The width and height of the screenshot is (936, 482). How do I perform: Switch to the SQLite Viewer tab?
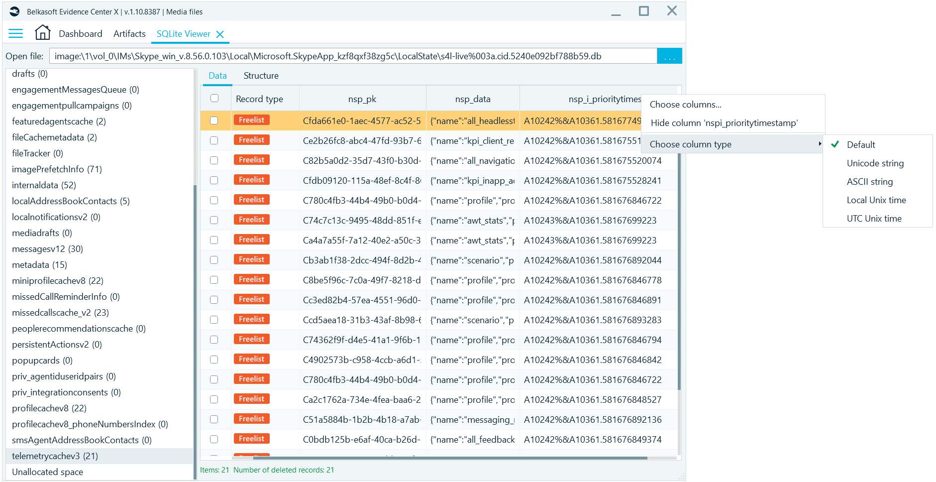pyautogui.click(x=184, y=34)
